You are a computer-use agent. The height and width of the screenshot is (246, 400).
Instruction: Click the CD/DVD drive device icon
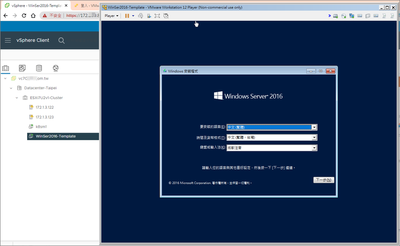[344, 16]
